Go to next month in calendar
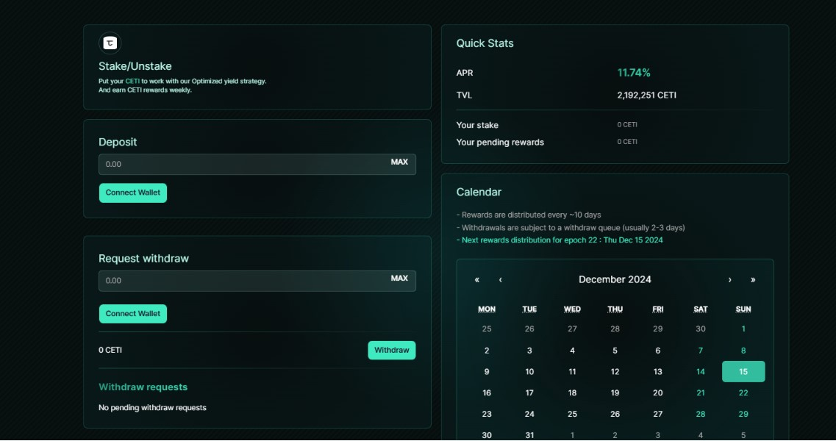Screen dimensions: 836x441 [729, 280]
